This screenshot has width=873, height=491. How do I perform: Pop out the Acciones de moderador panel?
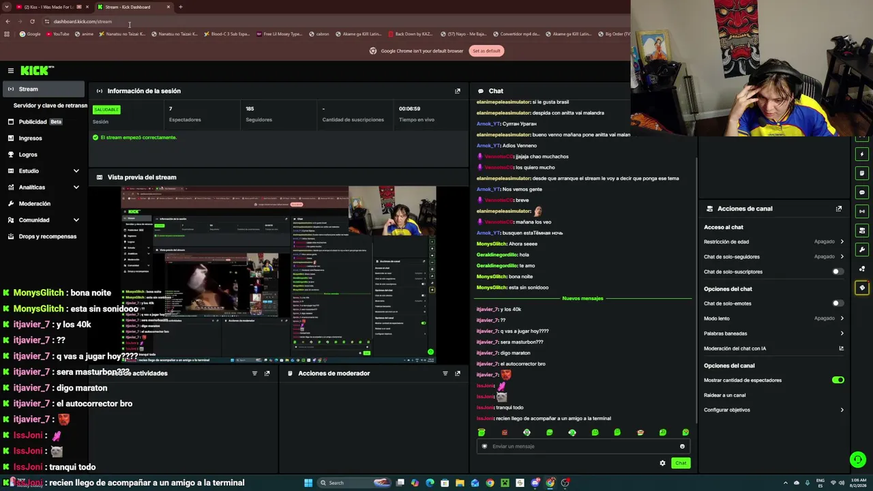pyautogui.click(x=458, y=373)
